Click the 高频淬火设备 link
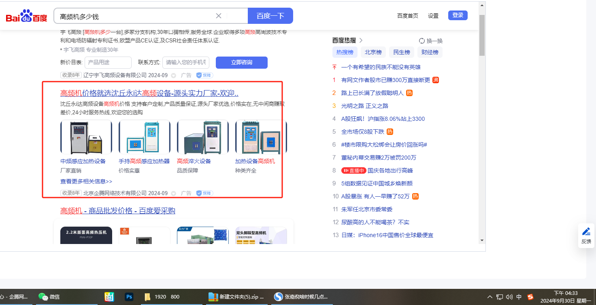 [194, 161]
